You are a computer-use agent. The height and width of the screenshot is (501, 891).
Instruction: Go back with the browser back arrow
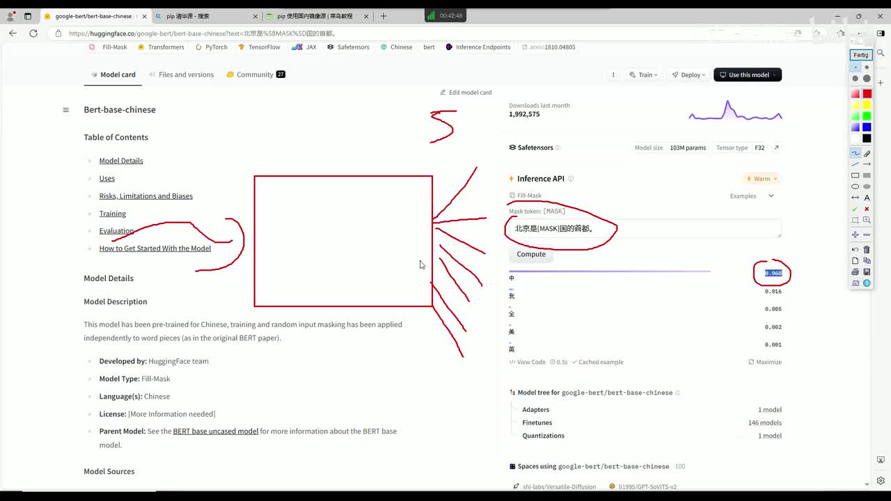(13, 33)
